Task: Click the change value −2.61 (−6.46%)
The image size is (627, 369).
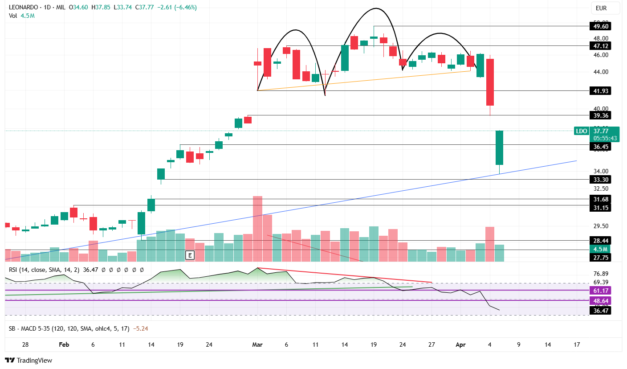Action: tap(177, 8)
